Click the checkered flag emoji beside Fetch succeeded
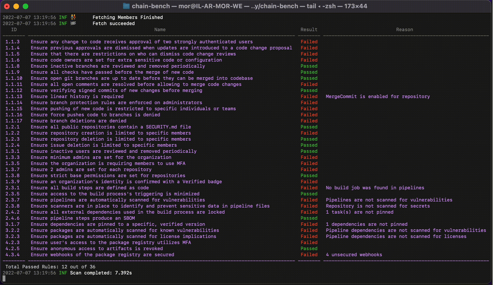Viewport: 493px width, 285px height. pyautogui.click(x=73, y=23)
